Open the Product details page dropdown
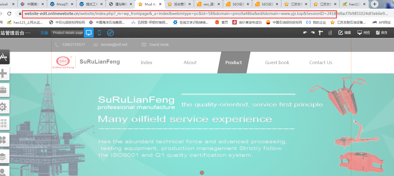394x176 pixels. click(x=67, y=33)
